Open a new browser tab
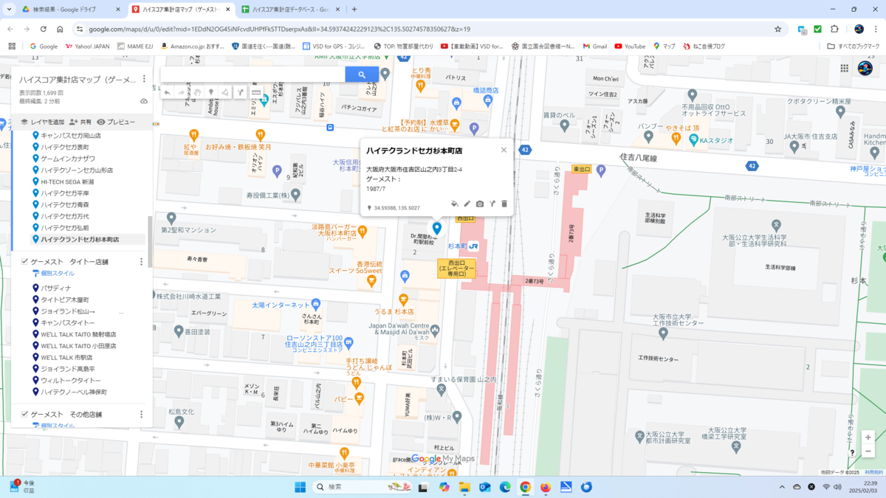The width and height of the screenshot is (886, 498). click(x=354, y=10)
